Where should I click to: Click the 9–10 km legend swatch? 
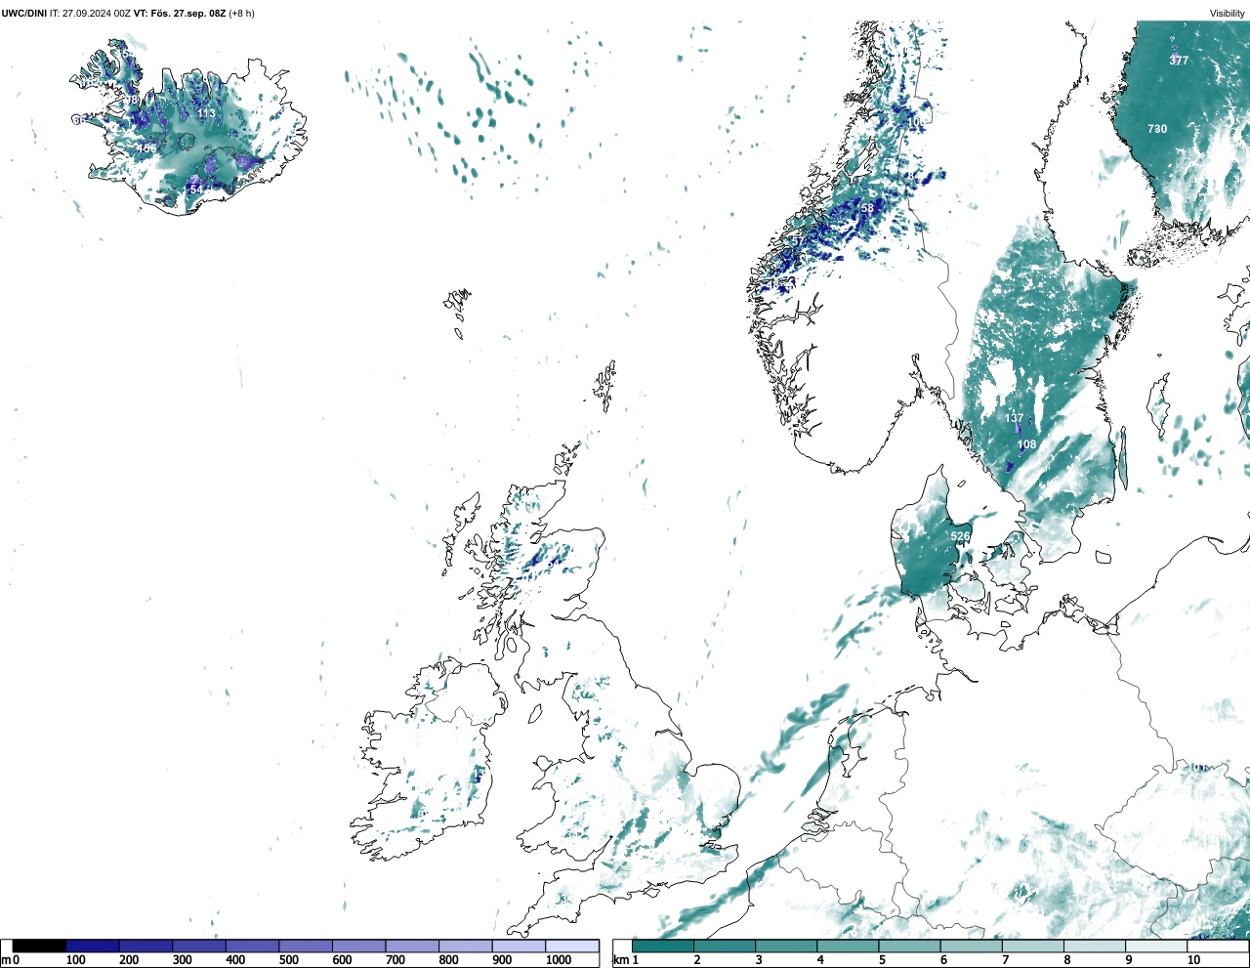pos(1154,946)
